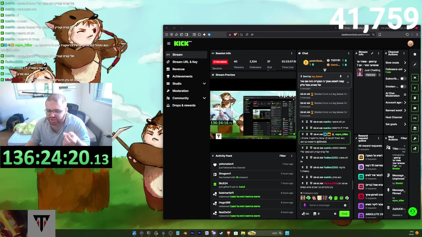This screenshot has height=237, width=422.
Task: Click the green Chat send button
Action: click(x=344, y=214)
